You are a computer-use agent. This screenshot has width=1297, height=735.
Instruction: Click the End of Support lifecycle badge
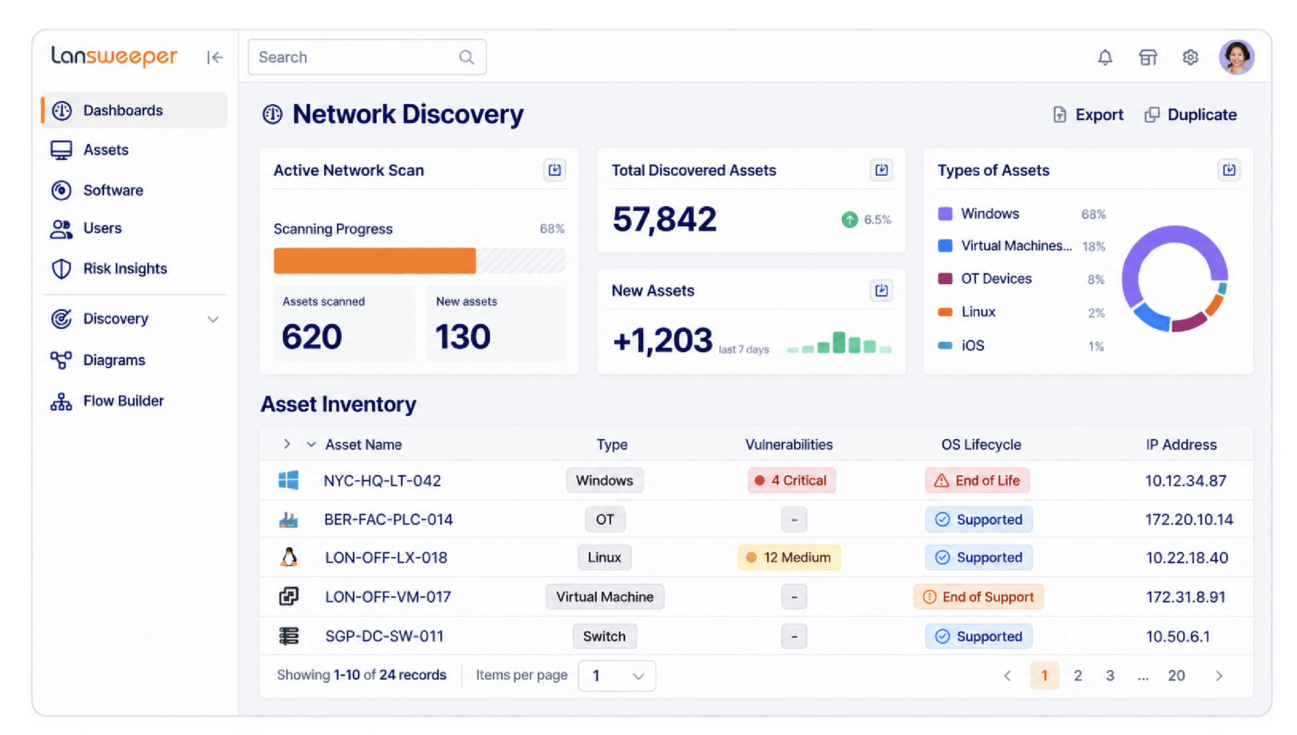pyautogui.click(x=979, y=596)
